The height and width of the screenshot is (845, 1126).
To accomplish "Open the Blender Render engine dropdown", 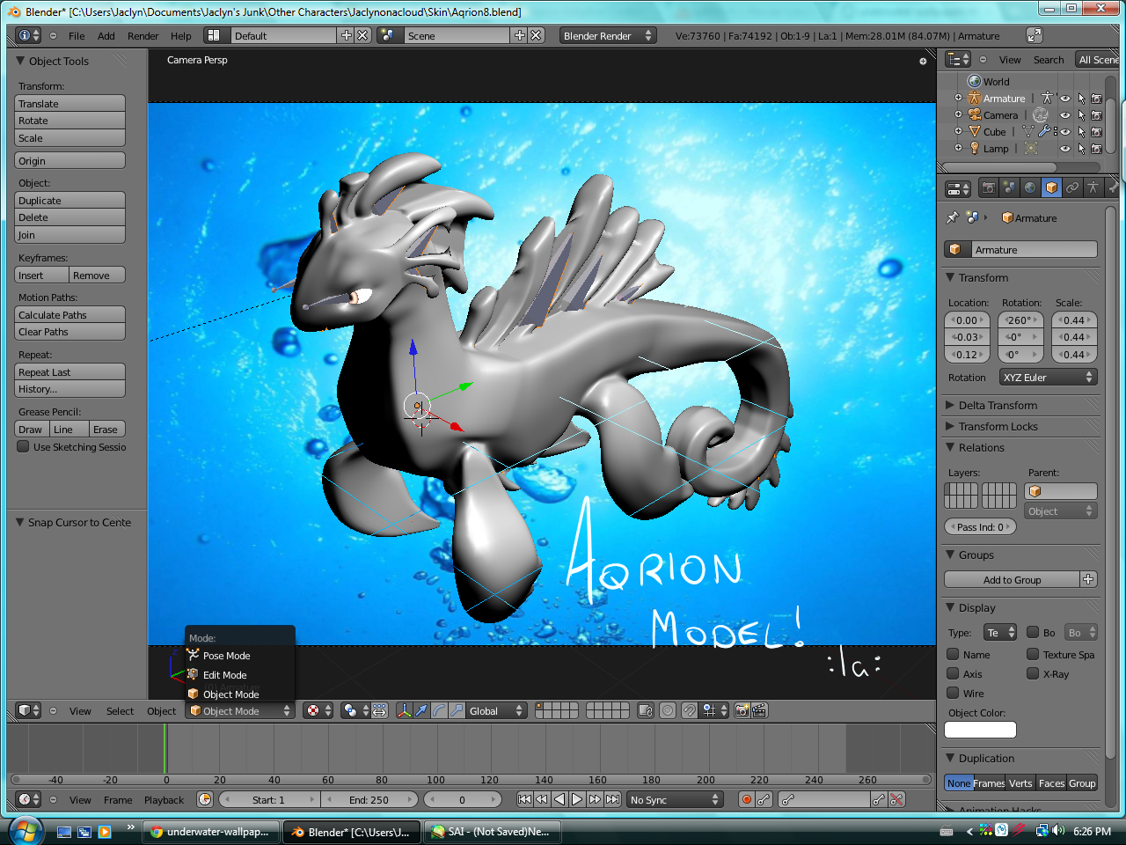I will point(608,35).
